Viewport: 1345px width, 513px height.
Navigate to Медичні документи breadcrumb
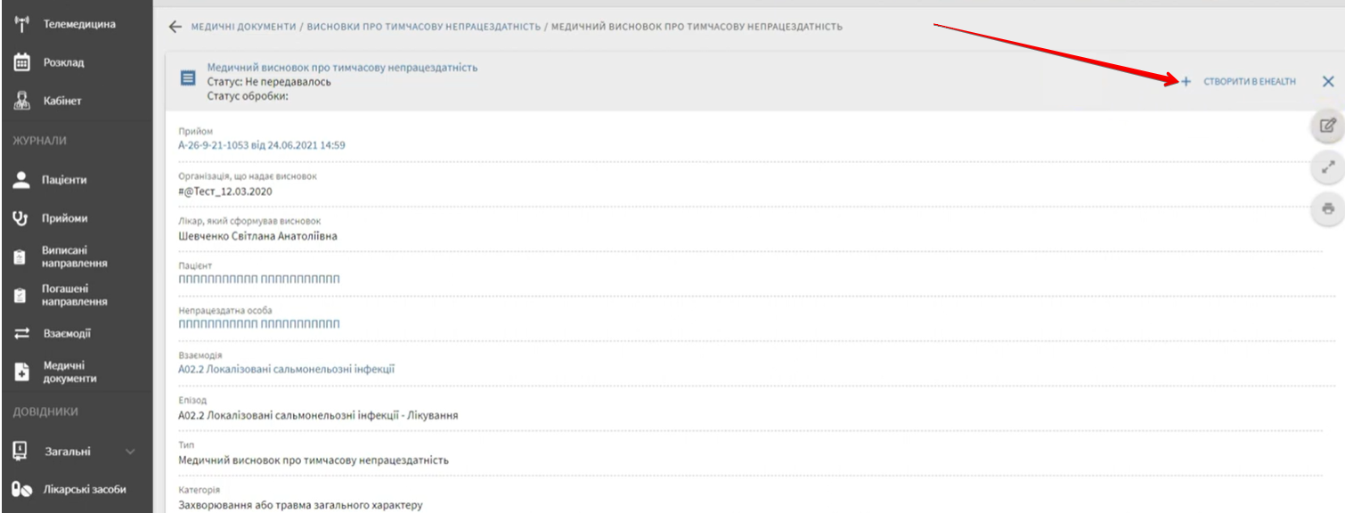tap(243, 27)
